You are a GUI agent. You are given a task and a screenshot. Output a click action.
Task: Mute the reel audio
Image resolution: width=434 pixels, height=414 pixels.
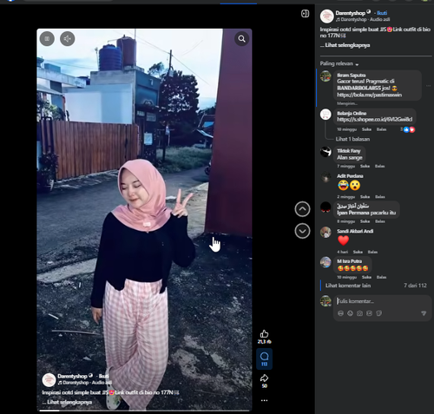pyautogui.click(x=67, y=39)
